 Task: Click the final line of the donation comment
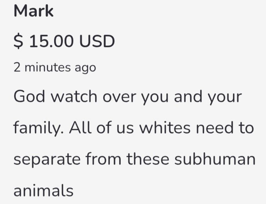tap(43, 190)
